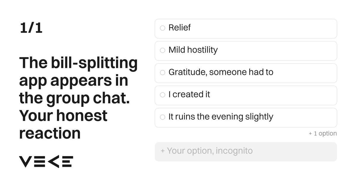Expand the hidden '+ 1 option' link

323,134
